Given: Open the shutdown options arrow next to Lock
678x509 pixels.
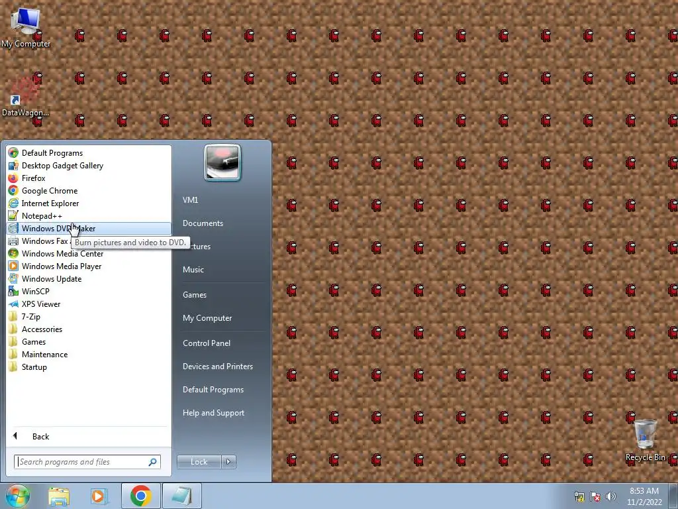Looking at the screenshot, I should [228, 462].
